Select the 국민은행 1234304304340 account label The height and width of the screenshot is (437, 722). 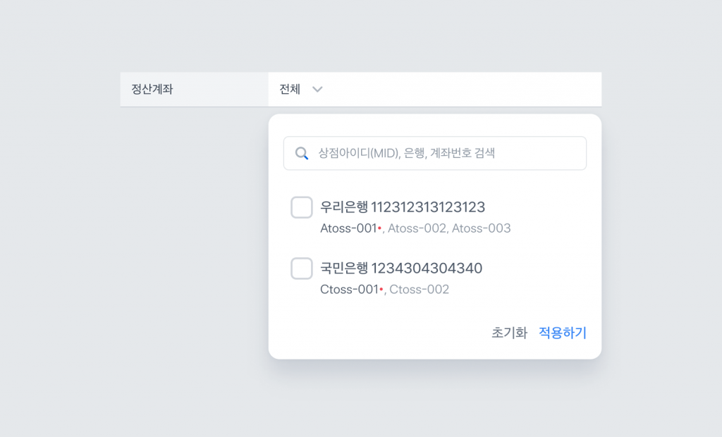tap(401, 268)
